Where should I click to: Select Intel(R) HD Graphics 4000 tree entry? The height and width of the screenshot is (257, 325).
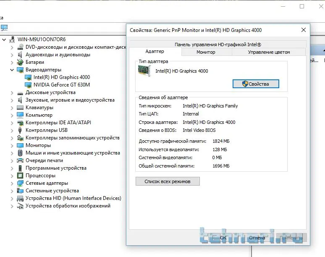pyautogui.click(x=62, y=77)
